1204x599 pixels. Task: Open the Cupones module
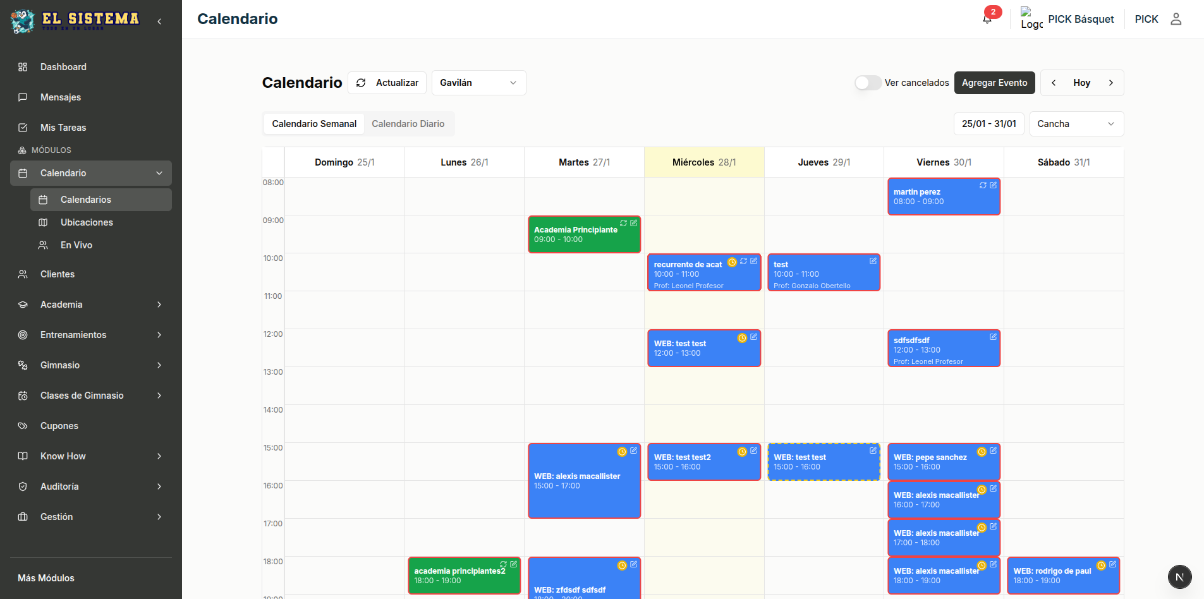pyautogui.click(x=59, y=426)
